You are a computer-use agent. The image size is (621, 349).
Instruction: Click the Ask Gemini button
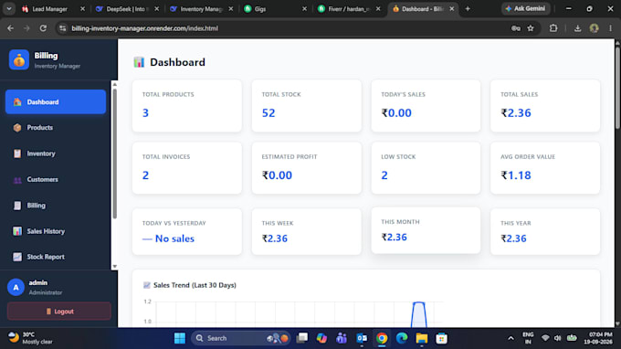click(x=525, y=9)
